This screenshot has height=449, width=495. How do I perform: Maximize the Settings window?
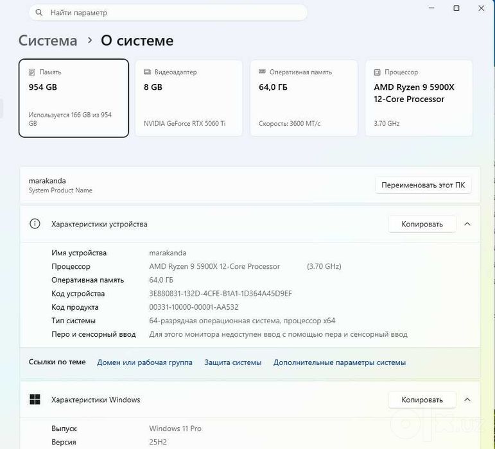456,8
